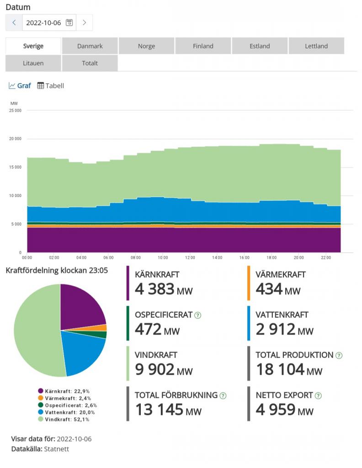Go to previous date with left arrow
The image size is (362, 468).
tap(14, 23)
